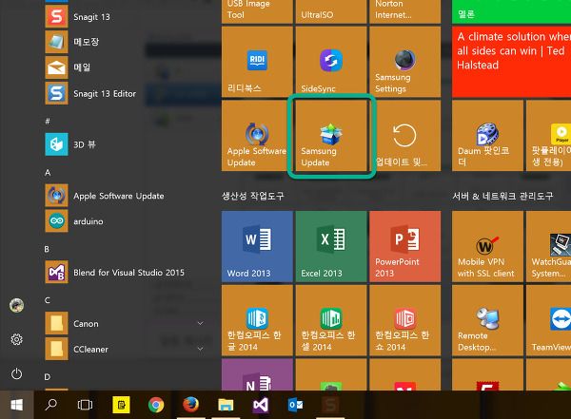Open Snagit 13 from the app list
The width and height of the screenshot is (571, 419).
124,17
